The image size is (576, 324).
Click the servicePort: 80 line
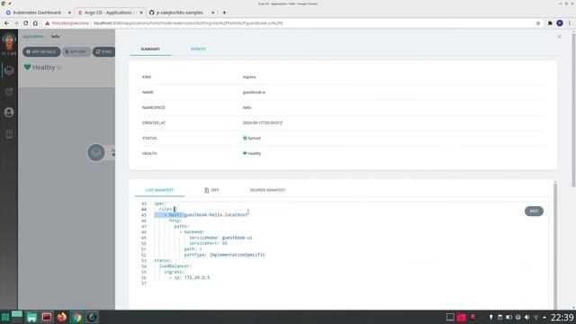[x=208, y=243]
